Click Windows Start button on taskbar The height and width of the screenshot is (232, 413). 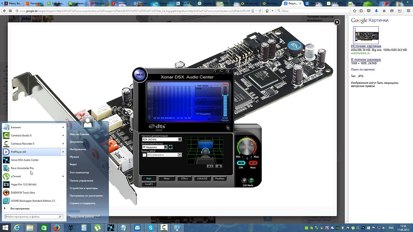coord(5,228)
